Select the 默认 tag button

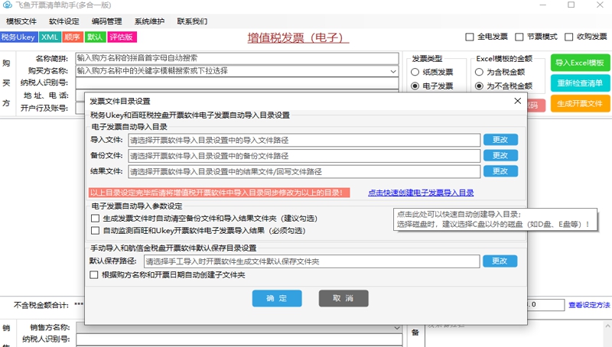95,37
